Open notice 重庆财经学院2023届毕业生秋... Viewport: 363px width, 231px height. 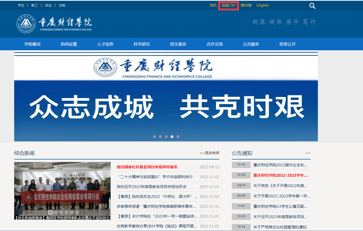pos(280,165)
